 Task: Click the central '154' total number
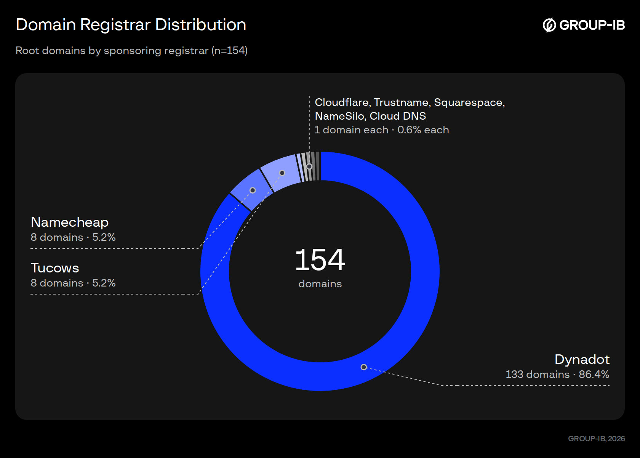click(320, 260)
